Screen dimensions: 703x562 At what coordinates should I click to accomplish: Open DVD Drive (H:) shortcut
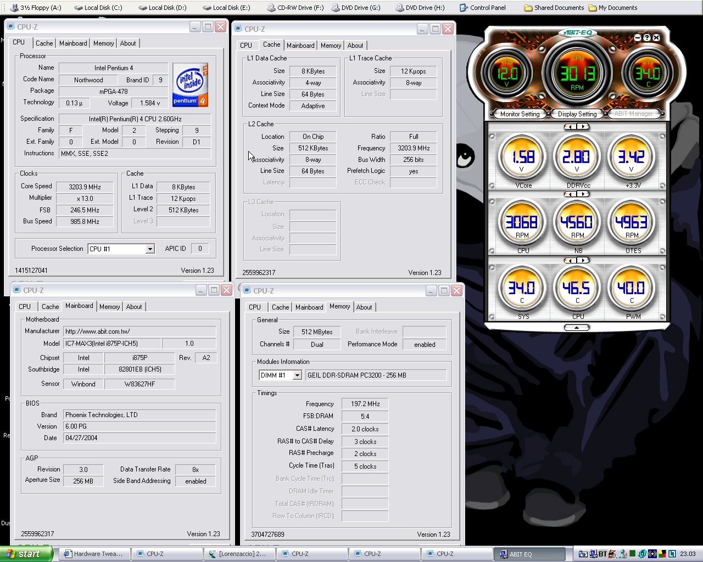pyautogui.click(x=420, y=8)
